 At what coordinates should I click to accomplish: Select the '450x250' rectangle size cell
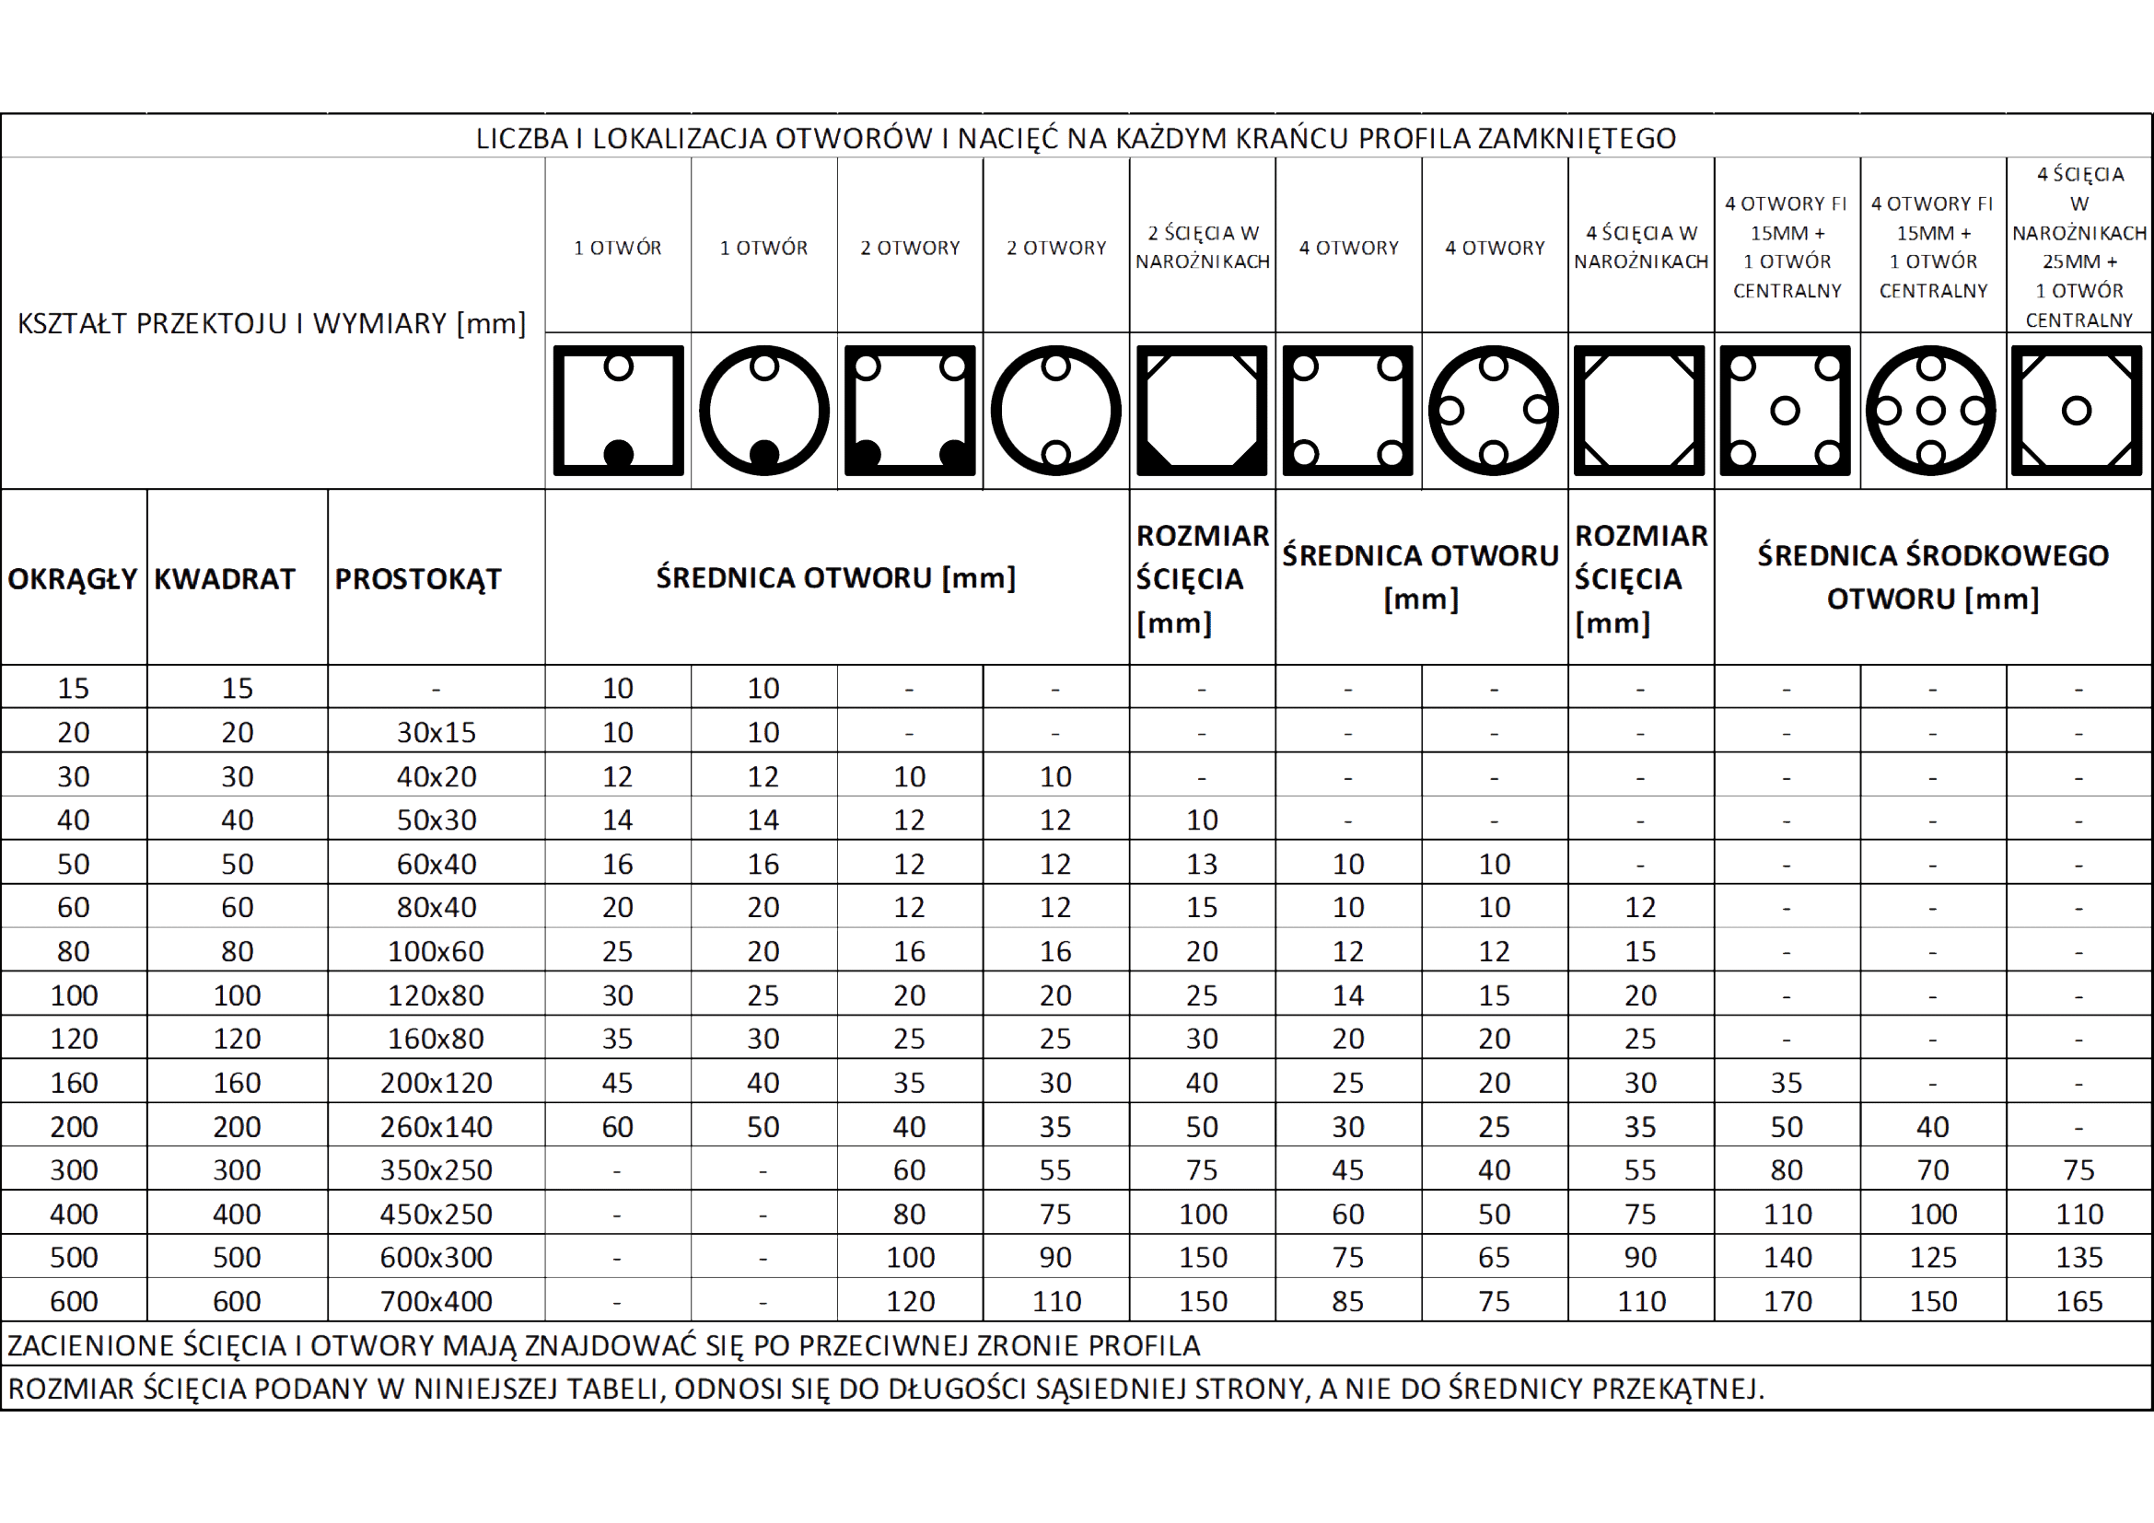[437, 1214]
